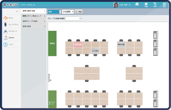The image size is (171, 110).
Task: Click the セキメル logo
Action: coord(11,5)
